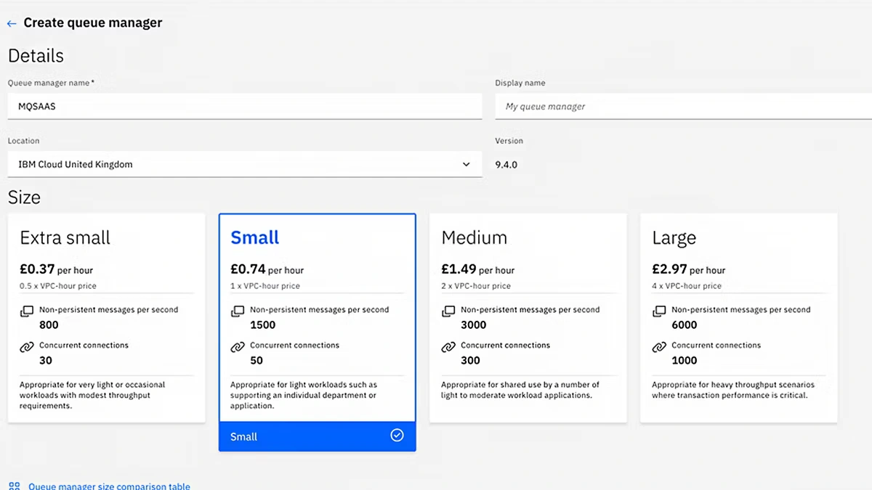
Task: Click the Small card heading
Action: click(x=255, y=237)
